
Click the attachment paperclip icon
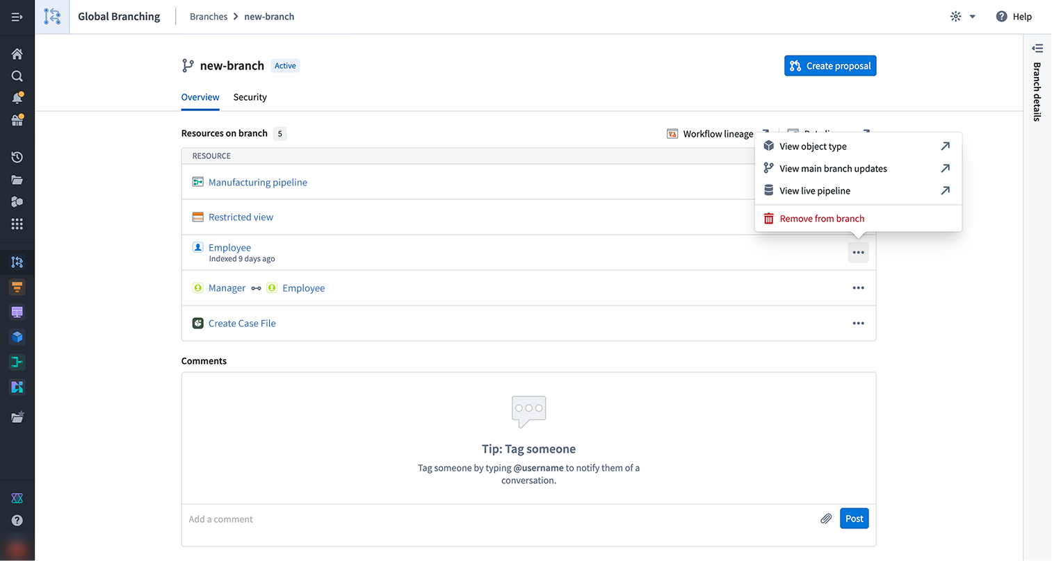826,519
